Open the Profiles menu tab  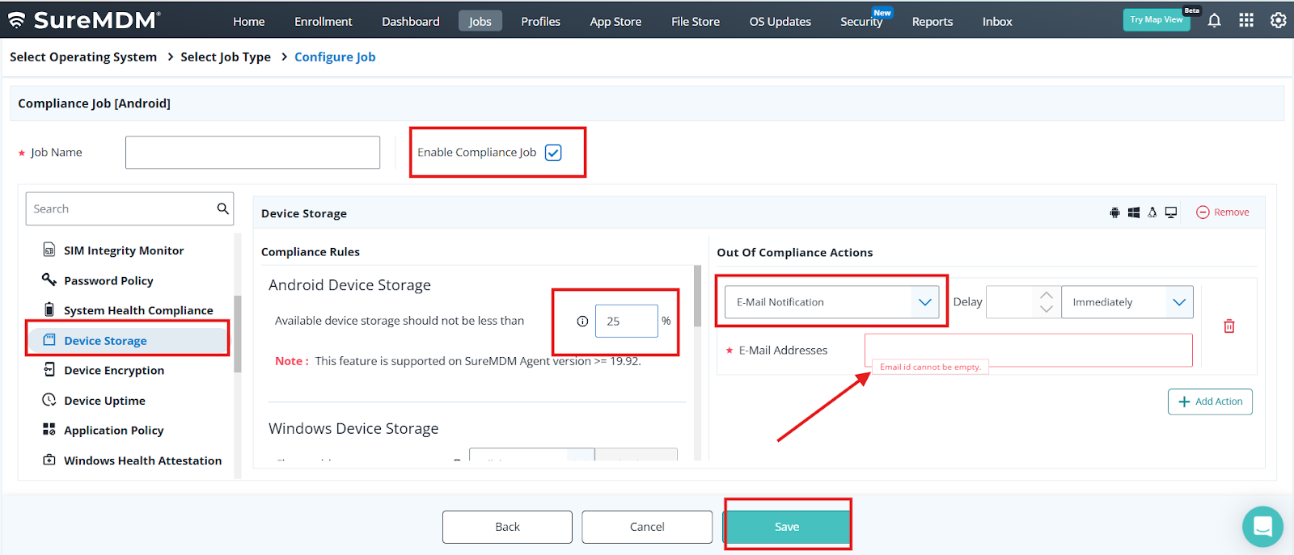pos(540,22)
